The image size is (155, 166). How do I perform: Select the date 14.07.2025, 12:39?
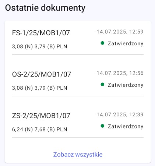(120, 115)
